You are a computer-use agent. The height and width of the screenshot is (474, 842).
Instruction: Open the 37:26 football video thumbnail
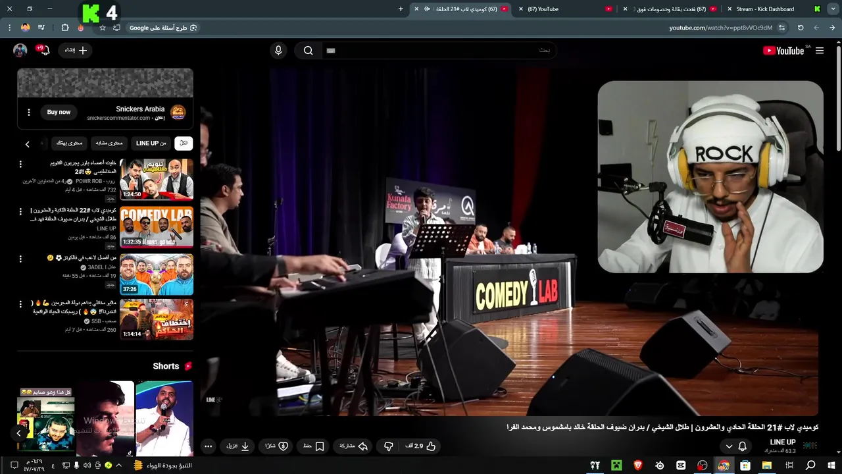[157, 275]
